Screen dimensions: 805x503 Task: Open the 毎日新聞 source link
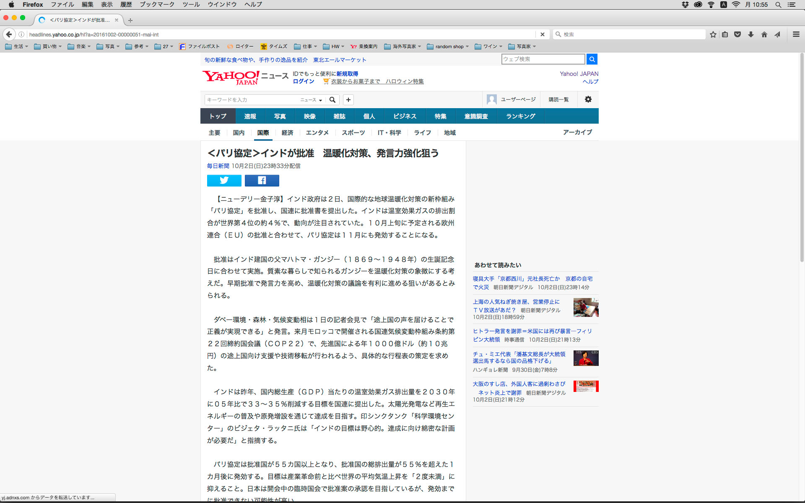218,166
